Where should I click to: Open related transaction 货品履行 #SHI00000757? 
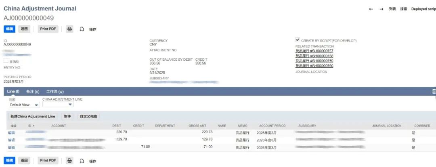(314, 51)
